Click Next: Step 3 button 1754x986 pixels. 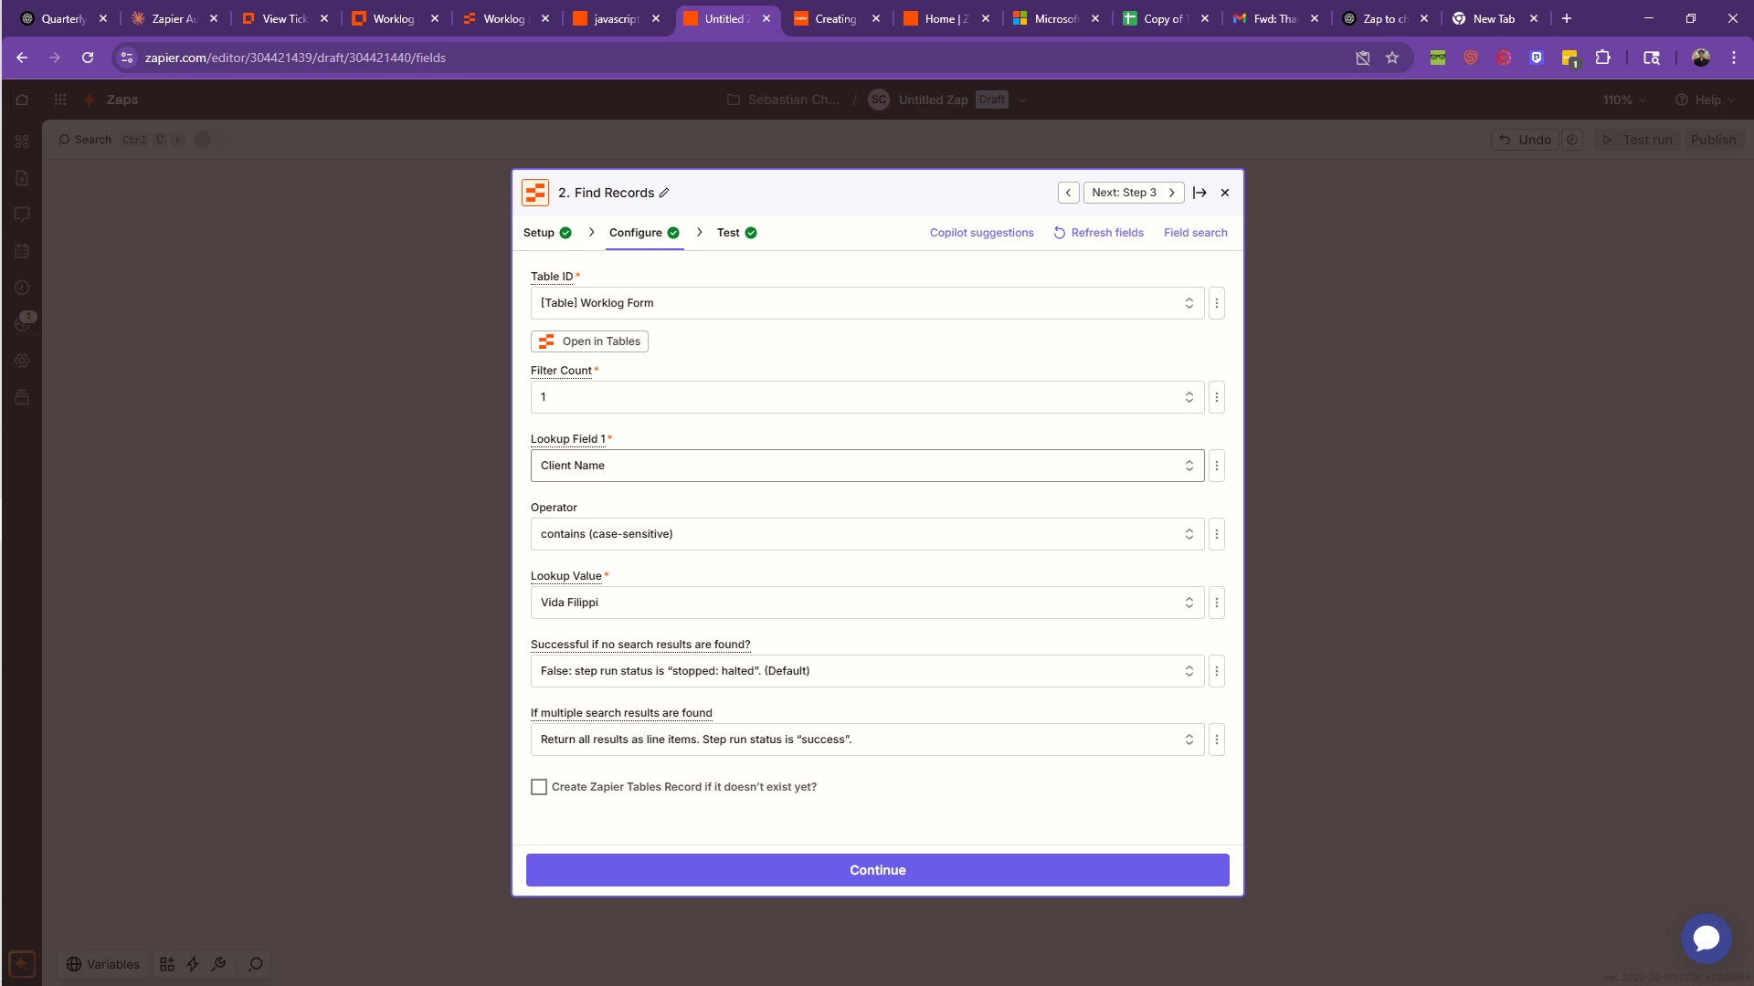click(1134, 193)
